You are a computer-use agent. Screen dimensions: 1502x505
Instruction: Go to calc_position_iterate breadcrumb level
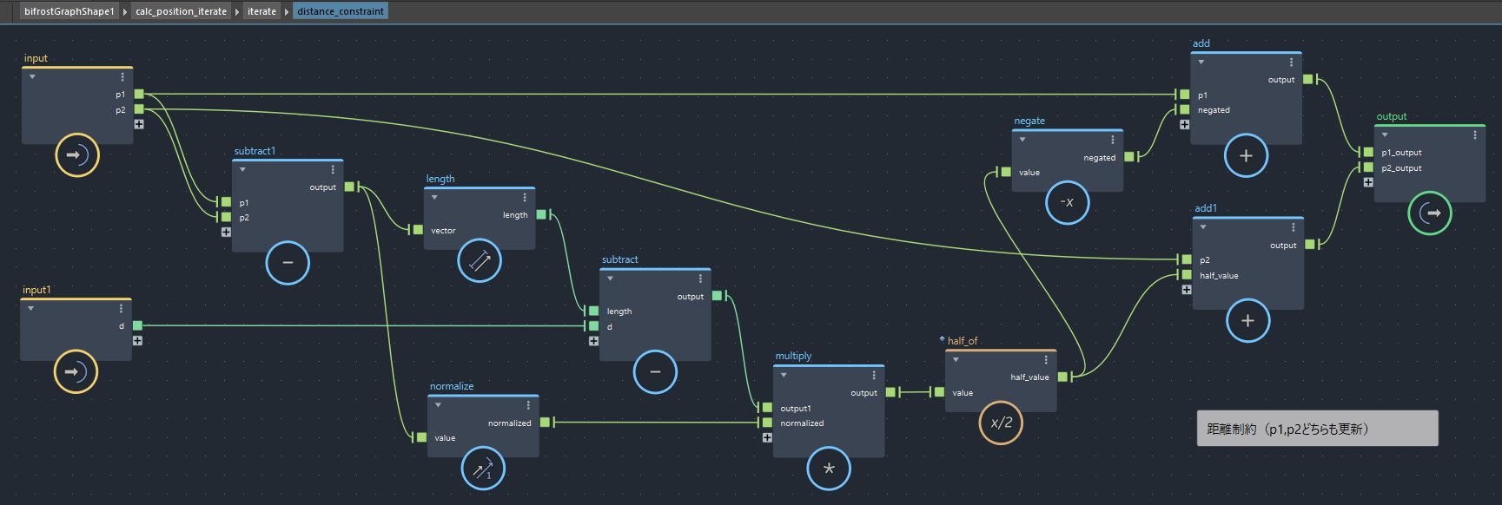point(181,11)
